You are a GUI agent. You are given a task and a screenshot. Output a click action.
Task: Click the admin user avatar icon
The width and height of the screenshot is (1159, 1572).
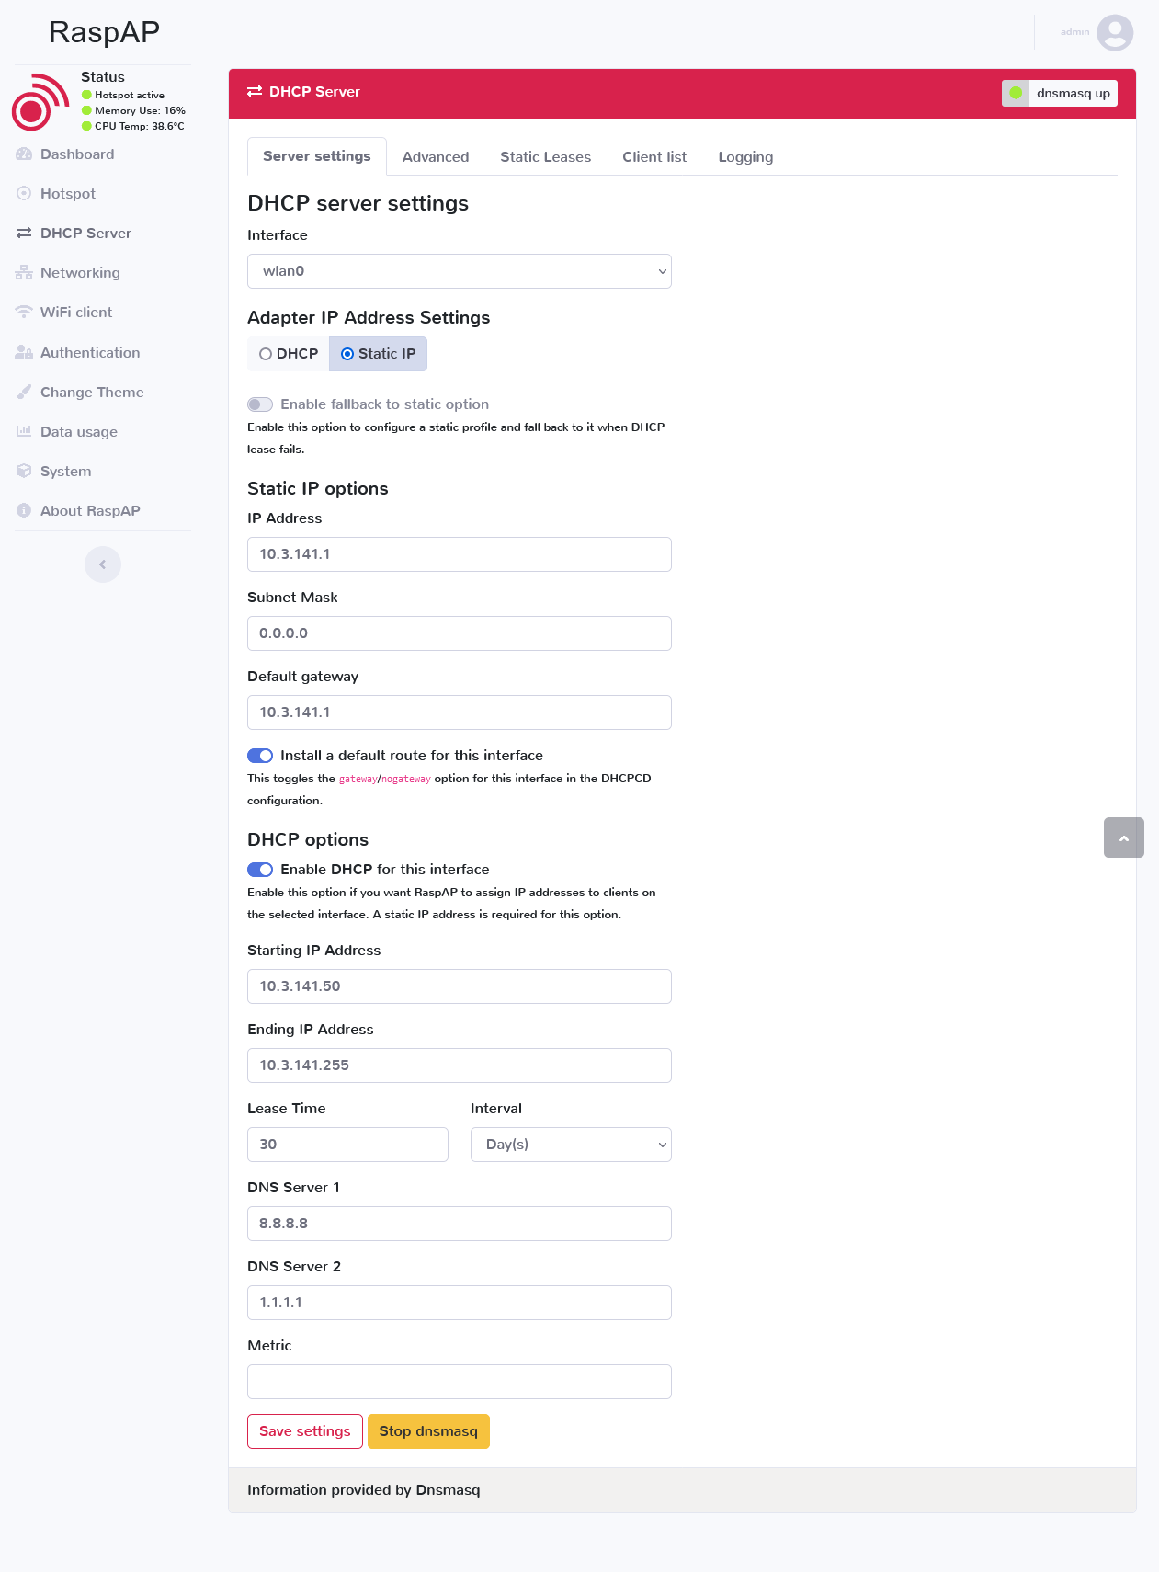1115,32
